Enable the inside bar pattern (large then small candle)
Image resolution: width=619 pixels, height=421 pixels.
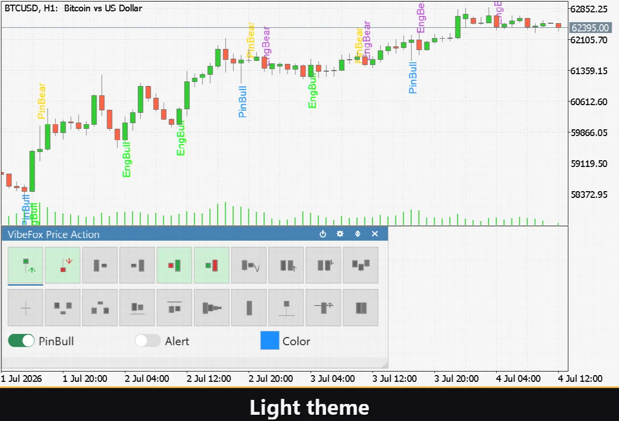click(x=100, y=265)
